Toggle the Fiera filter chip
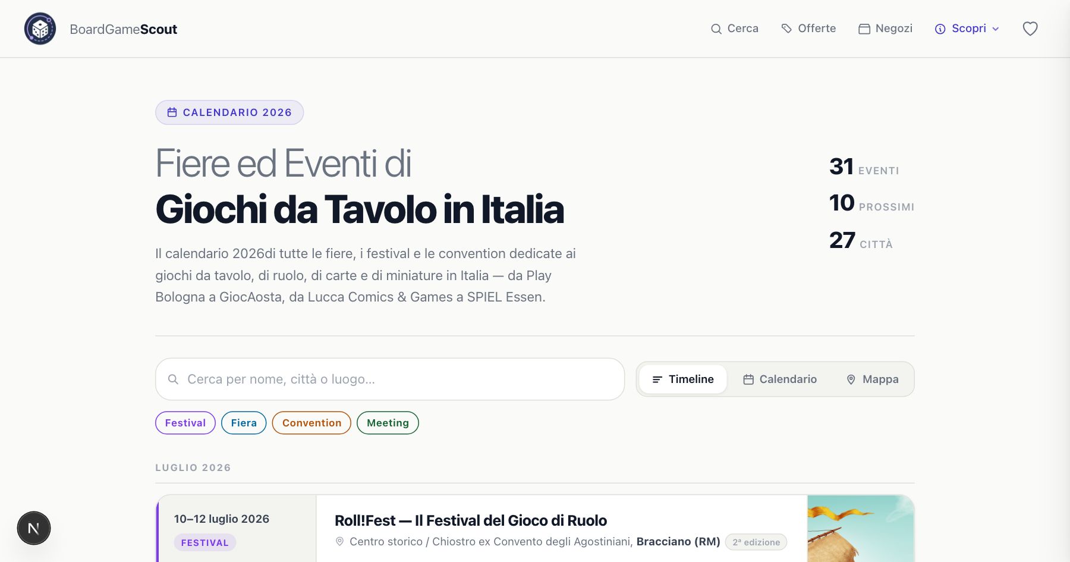This screenshot has height=562, width=1070. click(x=244, y=423)
